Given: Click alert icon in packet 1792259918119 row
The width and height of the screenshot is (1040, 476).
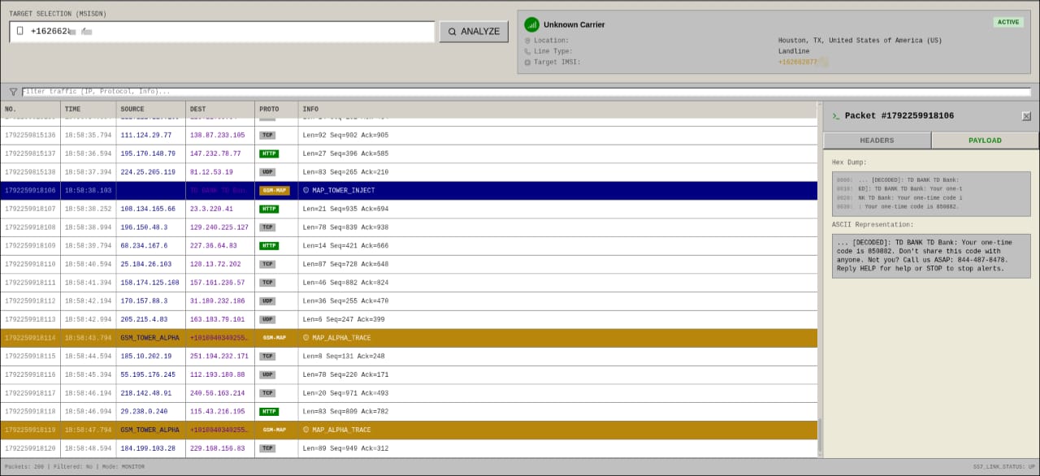Looking at the screenshot, I should tap(306, 431).
